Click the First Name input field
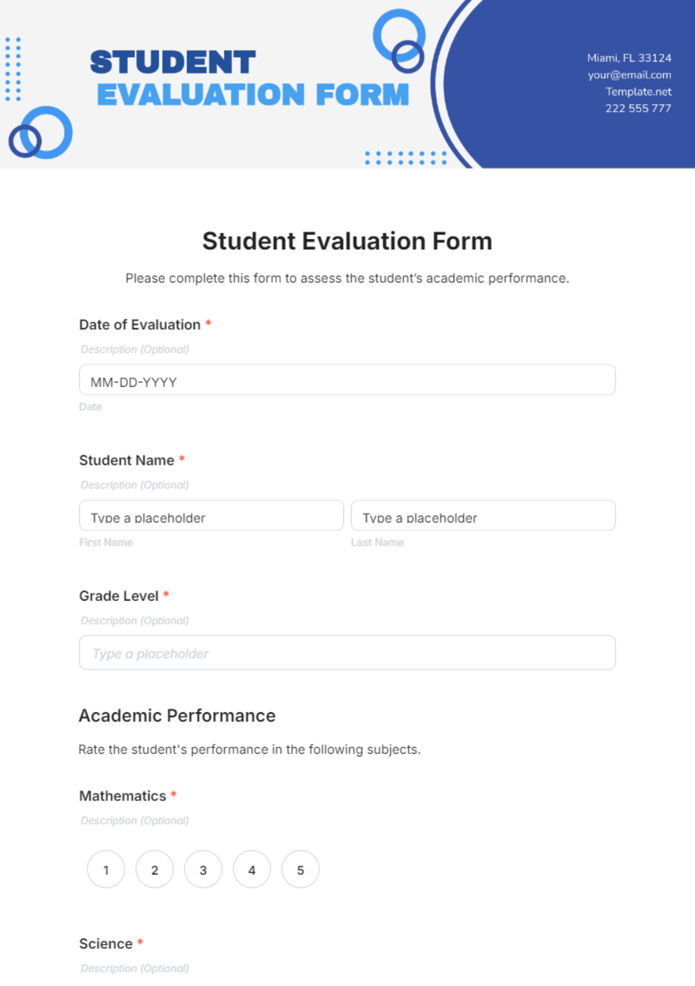 tap(211, 515)
